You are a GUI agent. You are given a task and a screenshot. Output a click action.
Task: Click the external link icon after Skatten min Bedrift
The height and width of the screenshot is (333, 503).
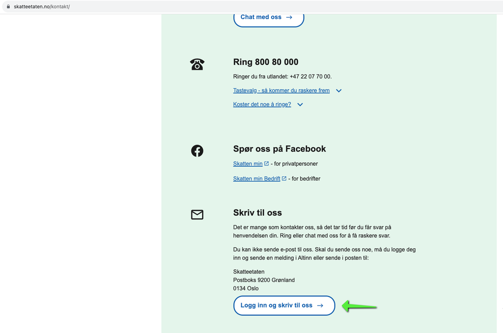(284, 179)
